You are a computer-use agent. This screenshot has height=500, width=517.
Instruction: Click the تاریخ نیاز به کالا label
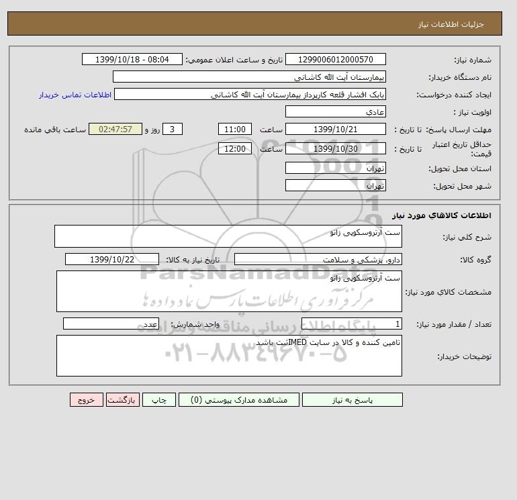pyautogui.click(x=193, y=260)
